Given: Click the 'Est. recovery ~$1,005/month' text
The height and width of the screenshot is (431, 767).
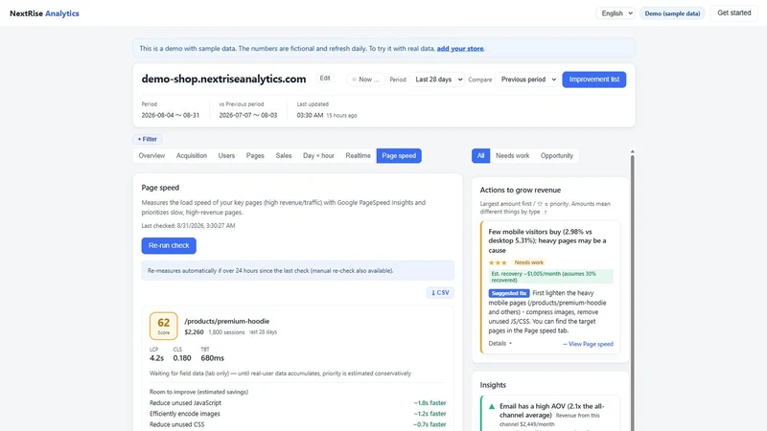Looking at the screenshot, I should coord(550,277).
